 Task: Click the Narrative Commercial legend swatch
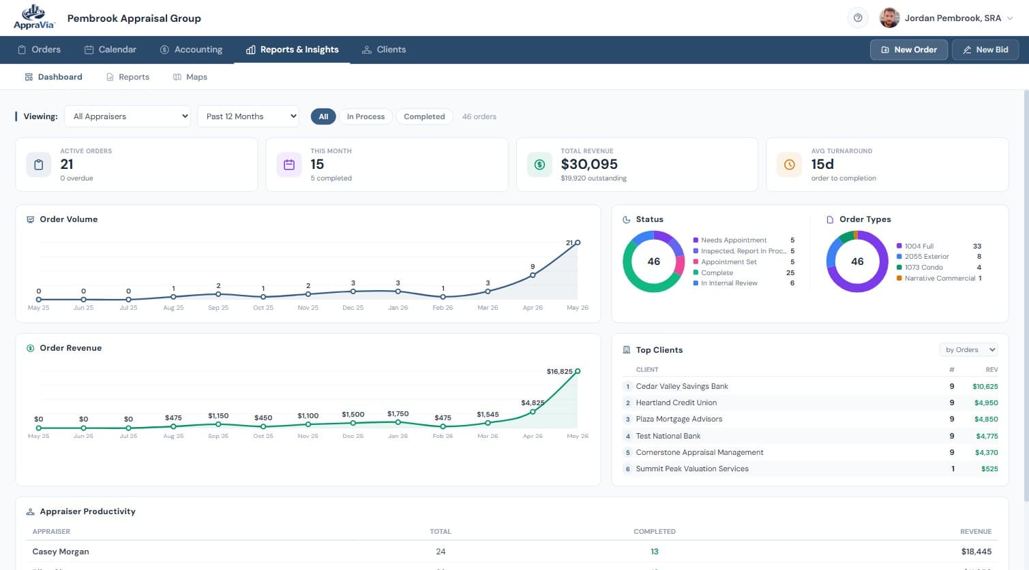(899, 279)
